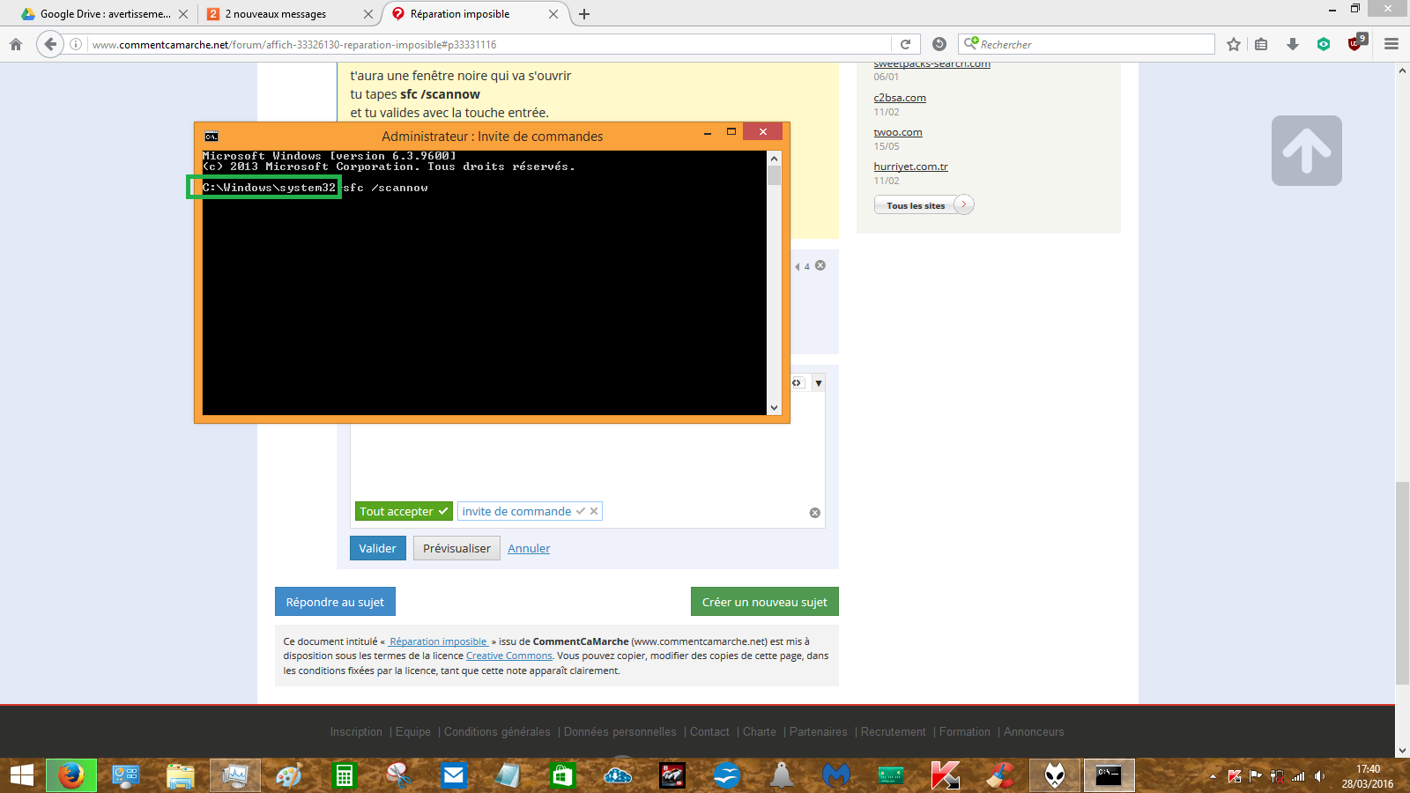Show hidden system tray icons
This screenshot has width=1410, height=793.
coord(1213,776)
